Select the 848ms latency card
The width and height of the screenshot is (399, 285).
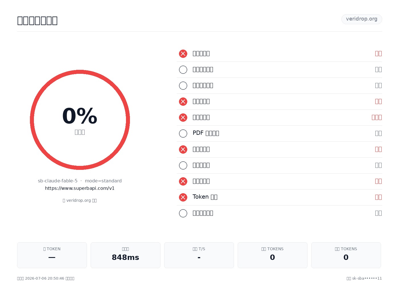[x=125, y=255]
